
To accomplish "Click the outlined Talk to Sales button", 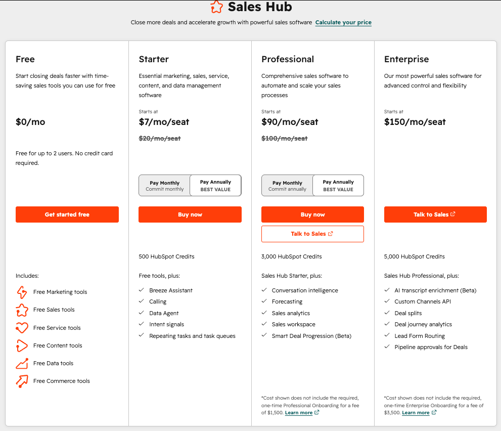I will click(x=312, y=234).
